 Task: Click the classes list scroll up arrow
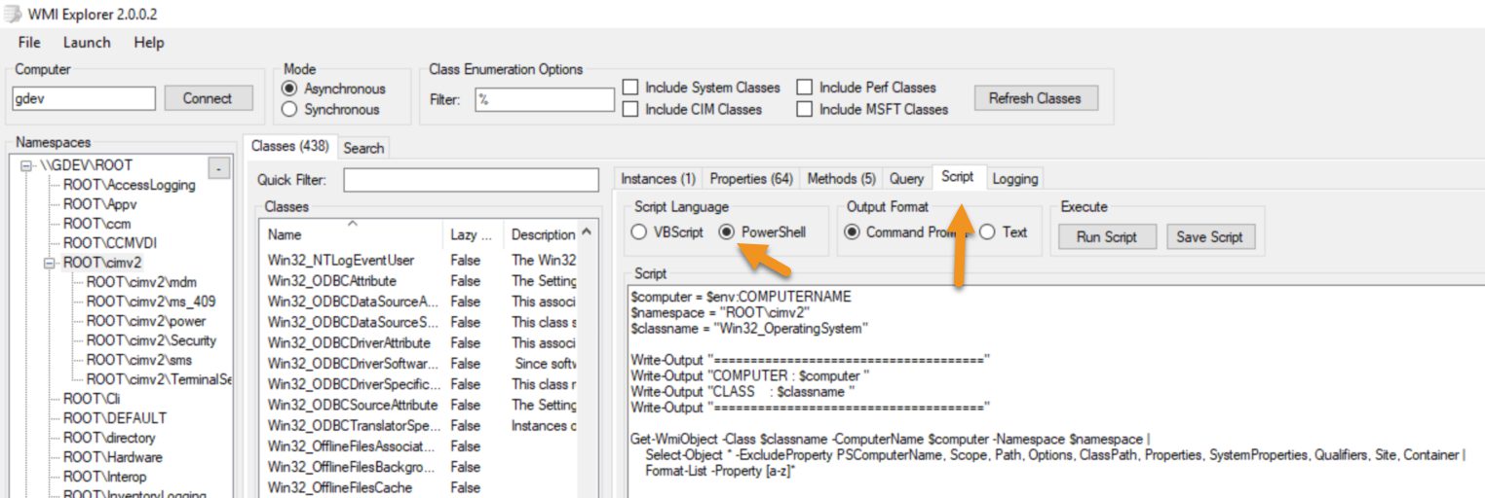587,232
